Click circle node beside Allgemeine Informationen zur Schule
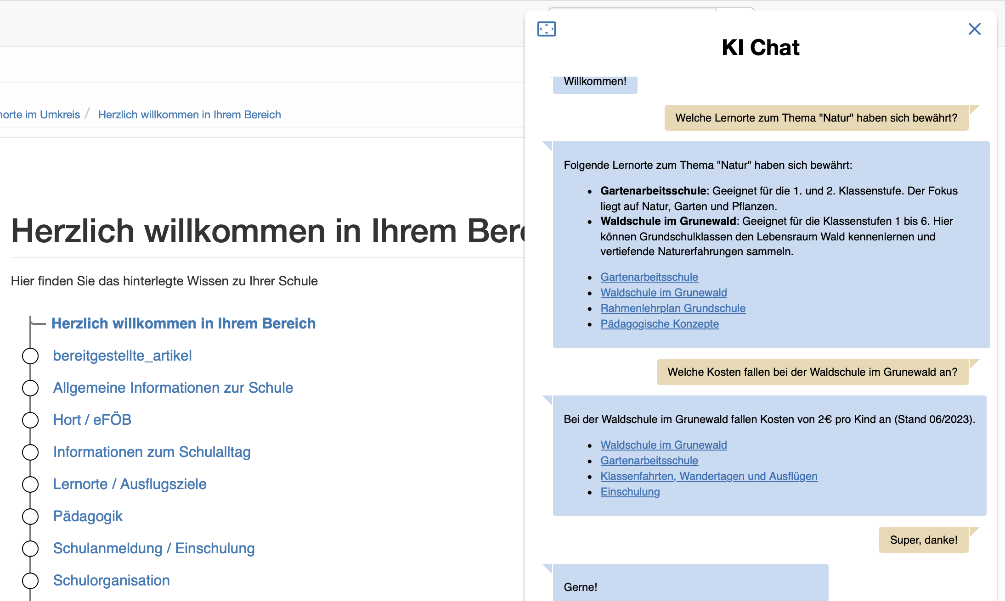Screen dimensions: 1005x601 tap(30, 388)
